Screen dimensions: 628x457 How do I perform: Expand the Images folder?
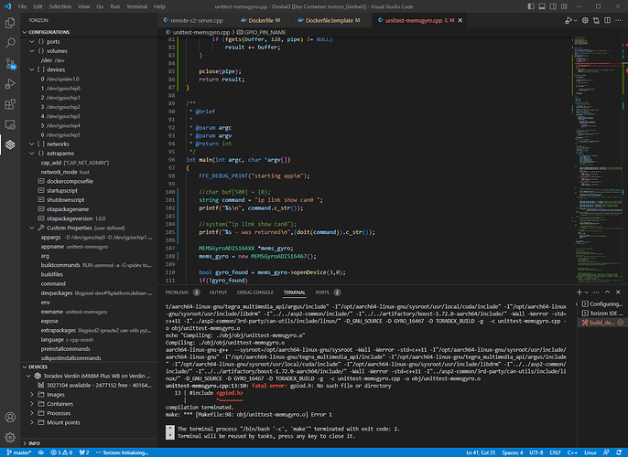pyautogui.click(x=32, y=395)
